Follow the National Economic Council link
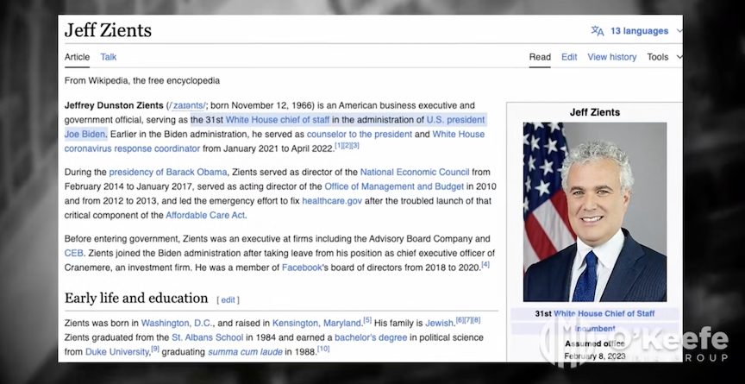745x384 pixels. pos(415,172)
